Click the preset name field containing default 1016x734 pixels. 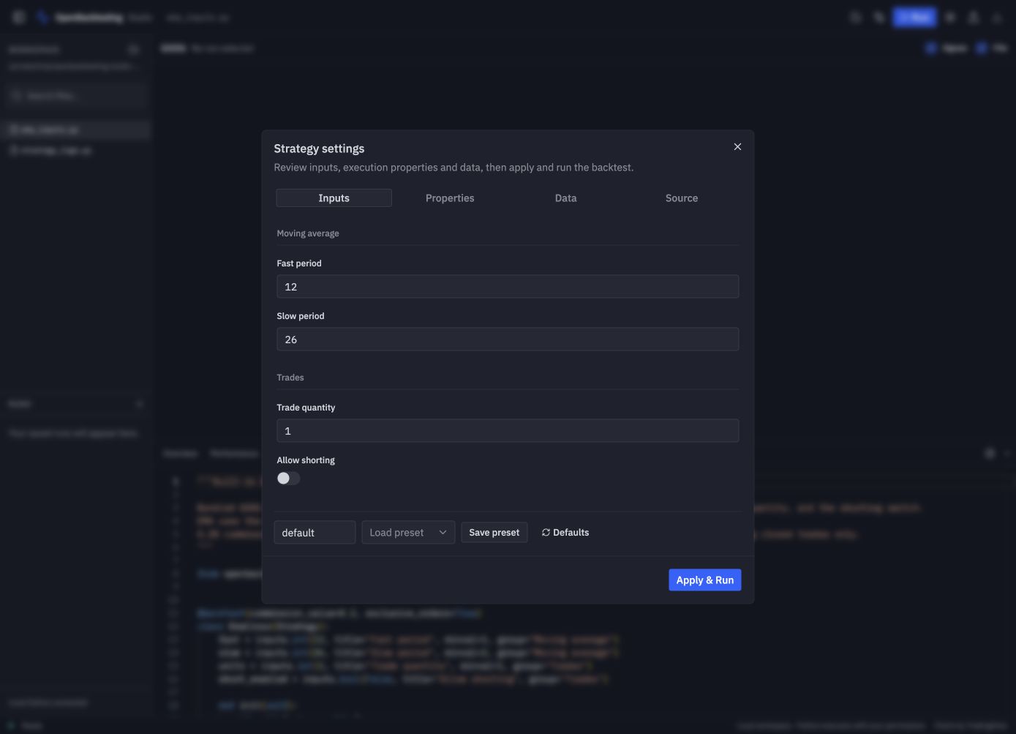tap(315, 533)
